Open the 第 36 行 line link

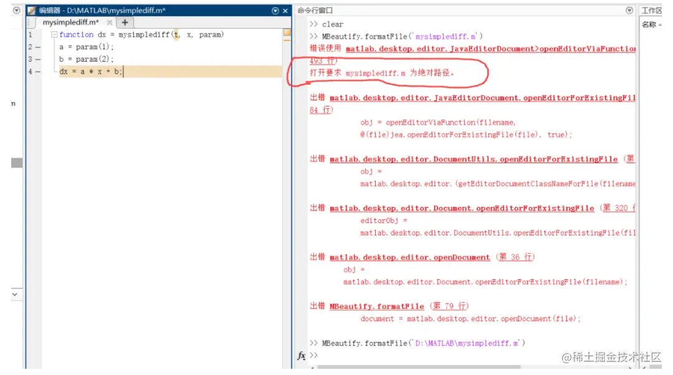[x=515, y=257]
